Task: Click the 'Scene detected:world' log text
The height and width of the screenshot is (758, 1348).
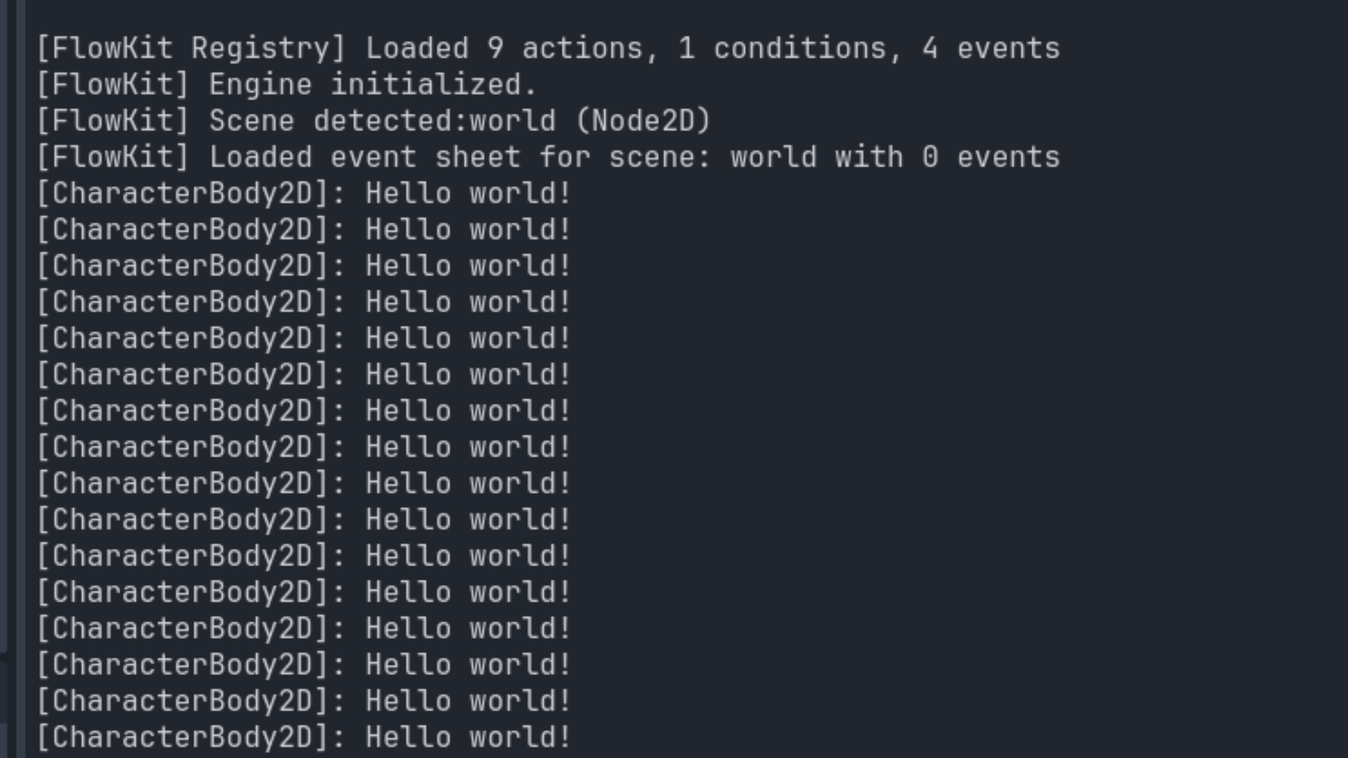Action: point(383,121)
